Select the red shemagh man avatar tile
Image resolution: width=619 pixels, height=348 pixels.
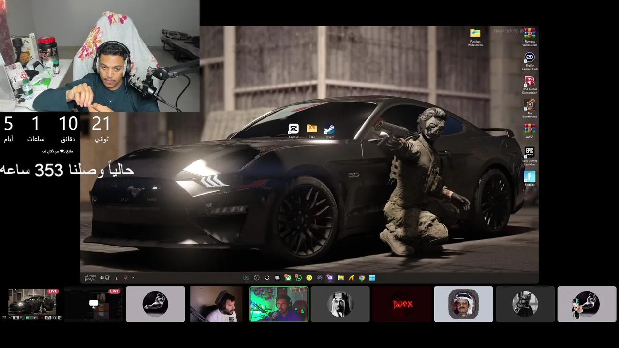(463, 304)
